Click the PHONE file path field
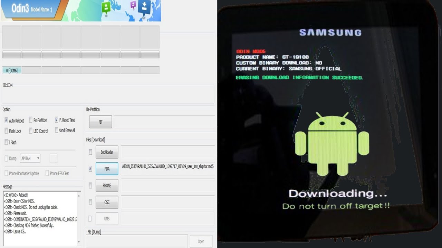 click(167, 185)
